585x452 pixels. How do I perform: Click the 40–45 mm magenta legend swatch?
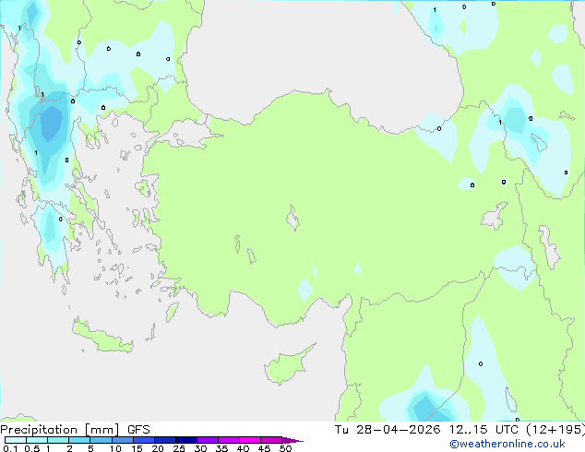[250, 440]
